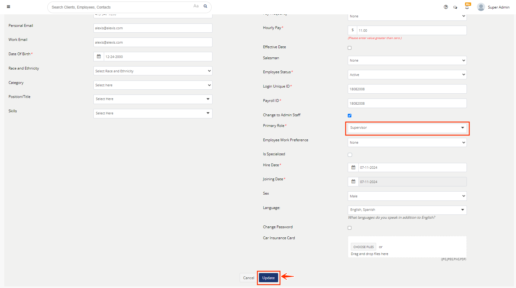Expand the Primary Role dropdown
516x288 pixels.
point(407,128)
